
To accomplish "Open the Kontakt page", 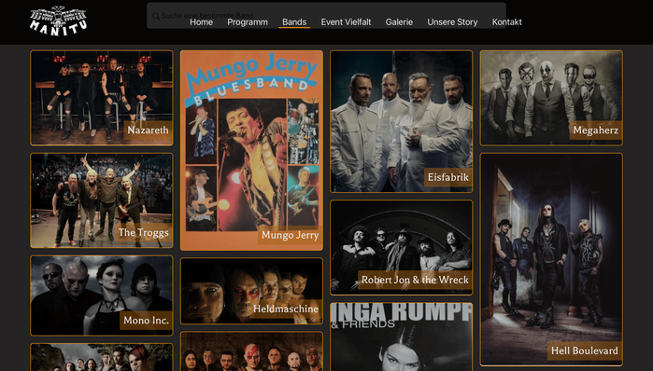I will [507, 22].
